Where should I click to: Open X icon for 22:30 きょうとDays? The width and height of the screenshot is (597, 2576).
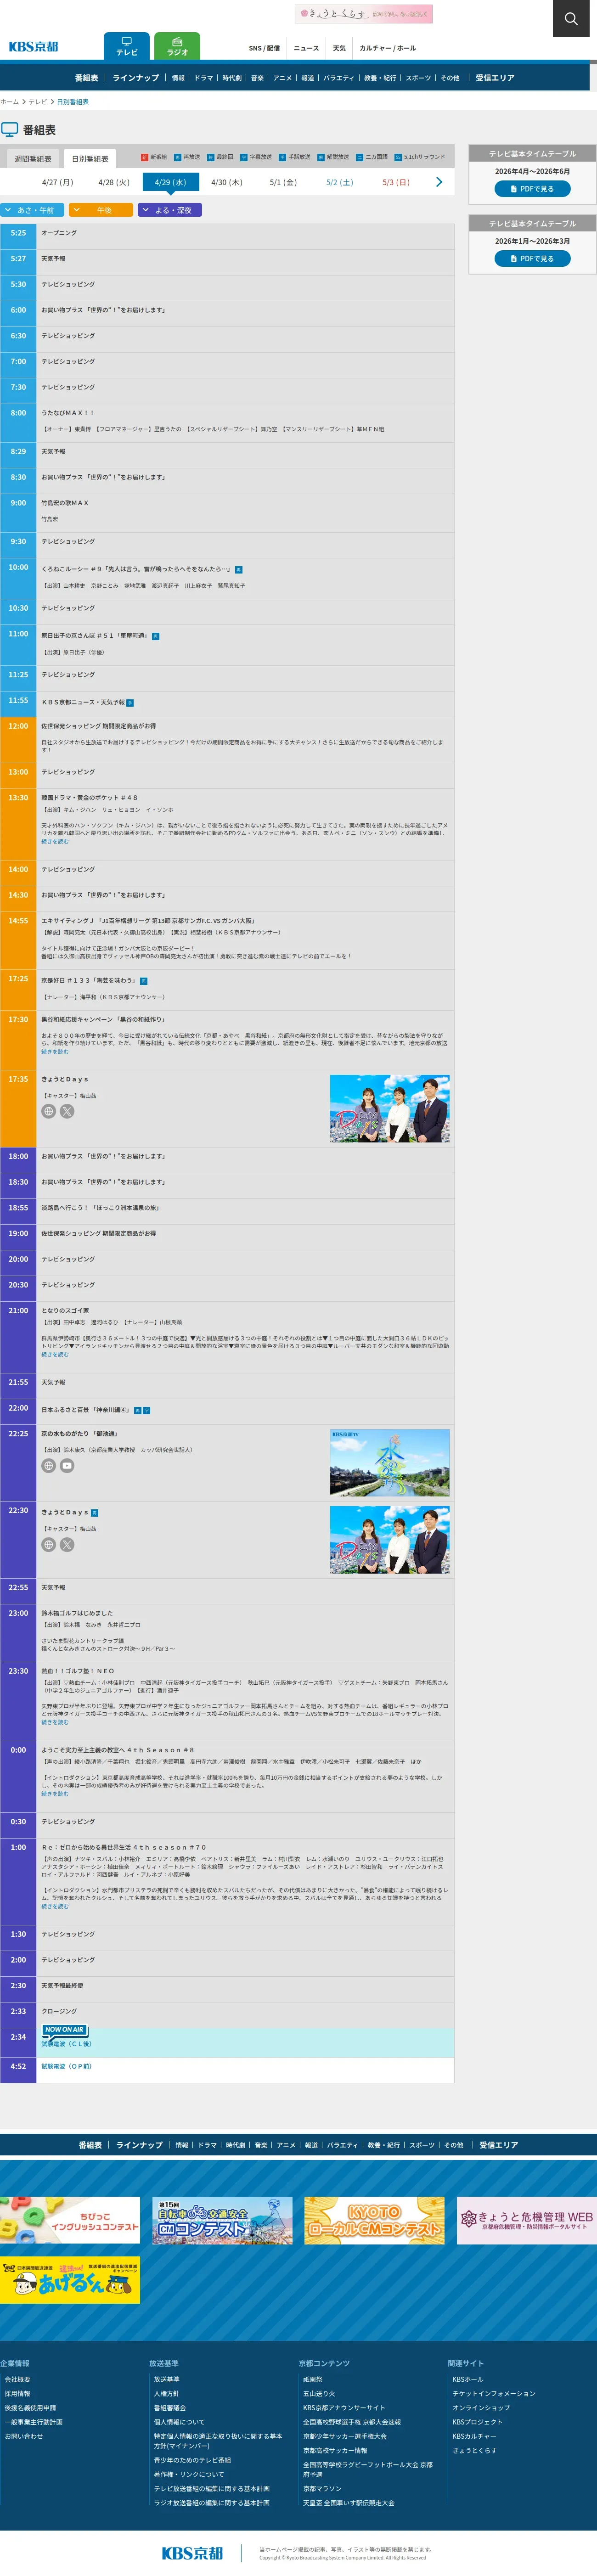pyautogui.click(x=67, y=1544)
